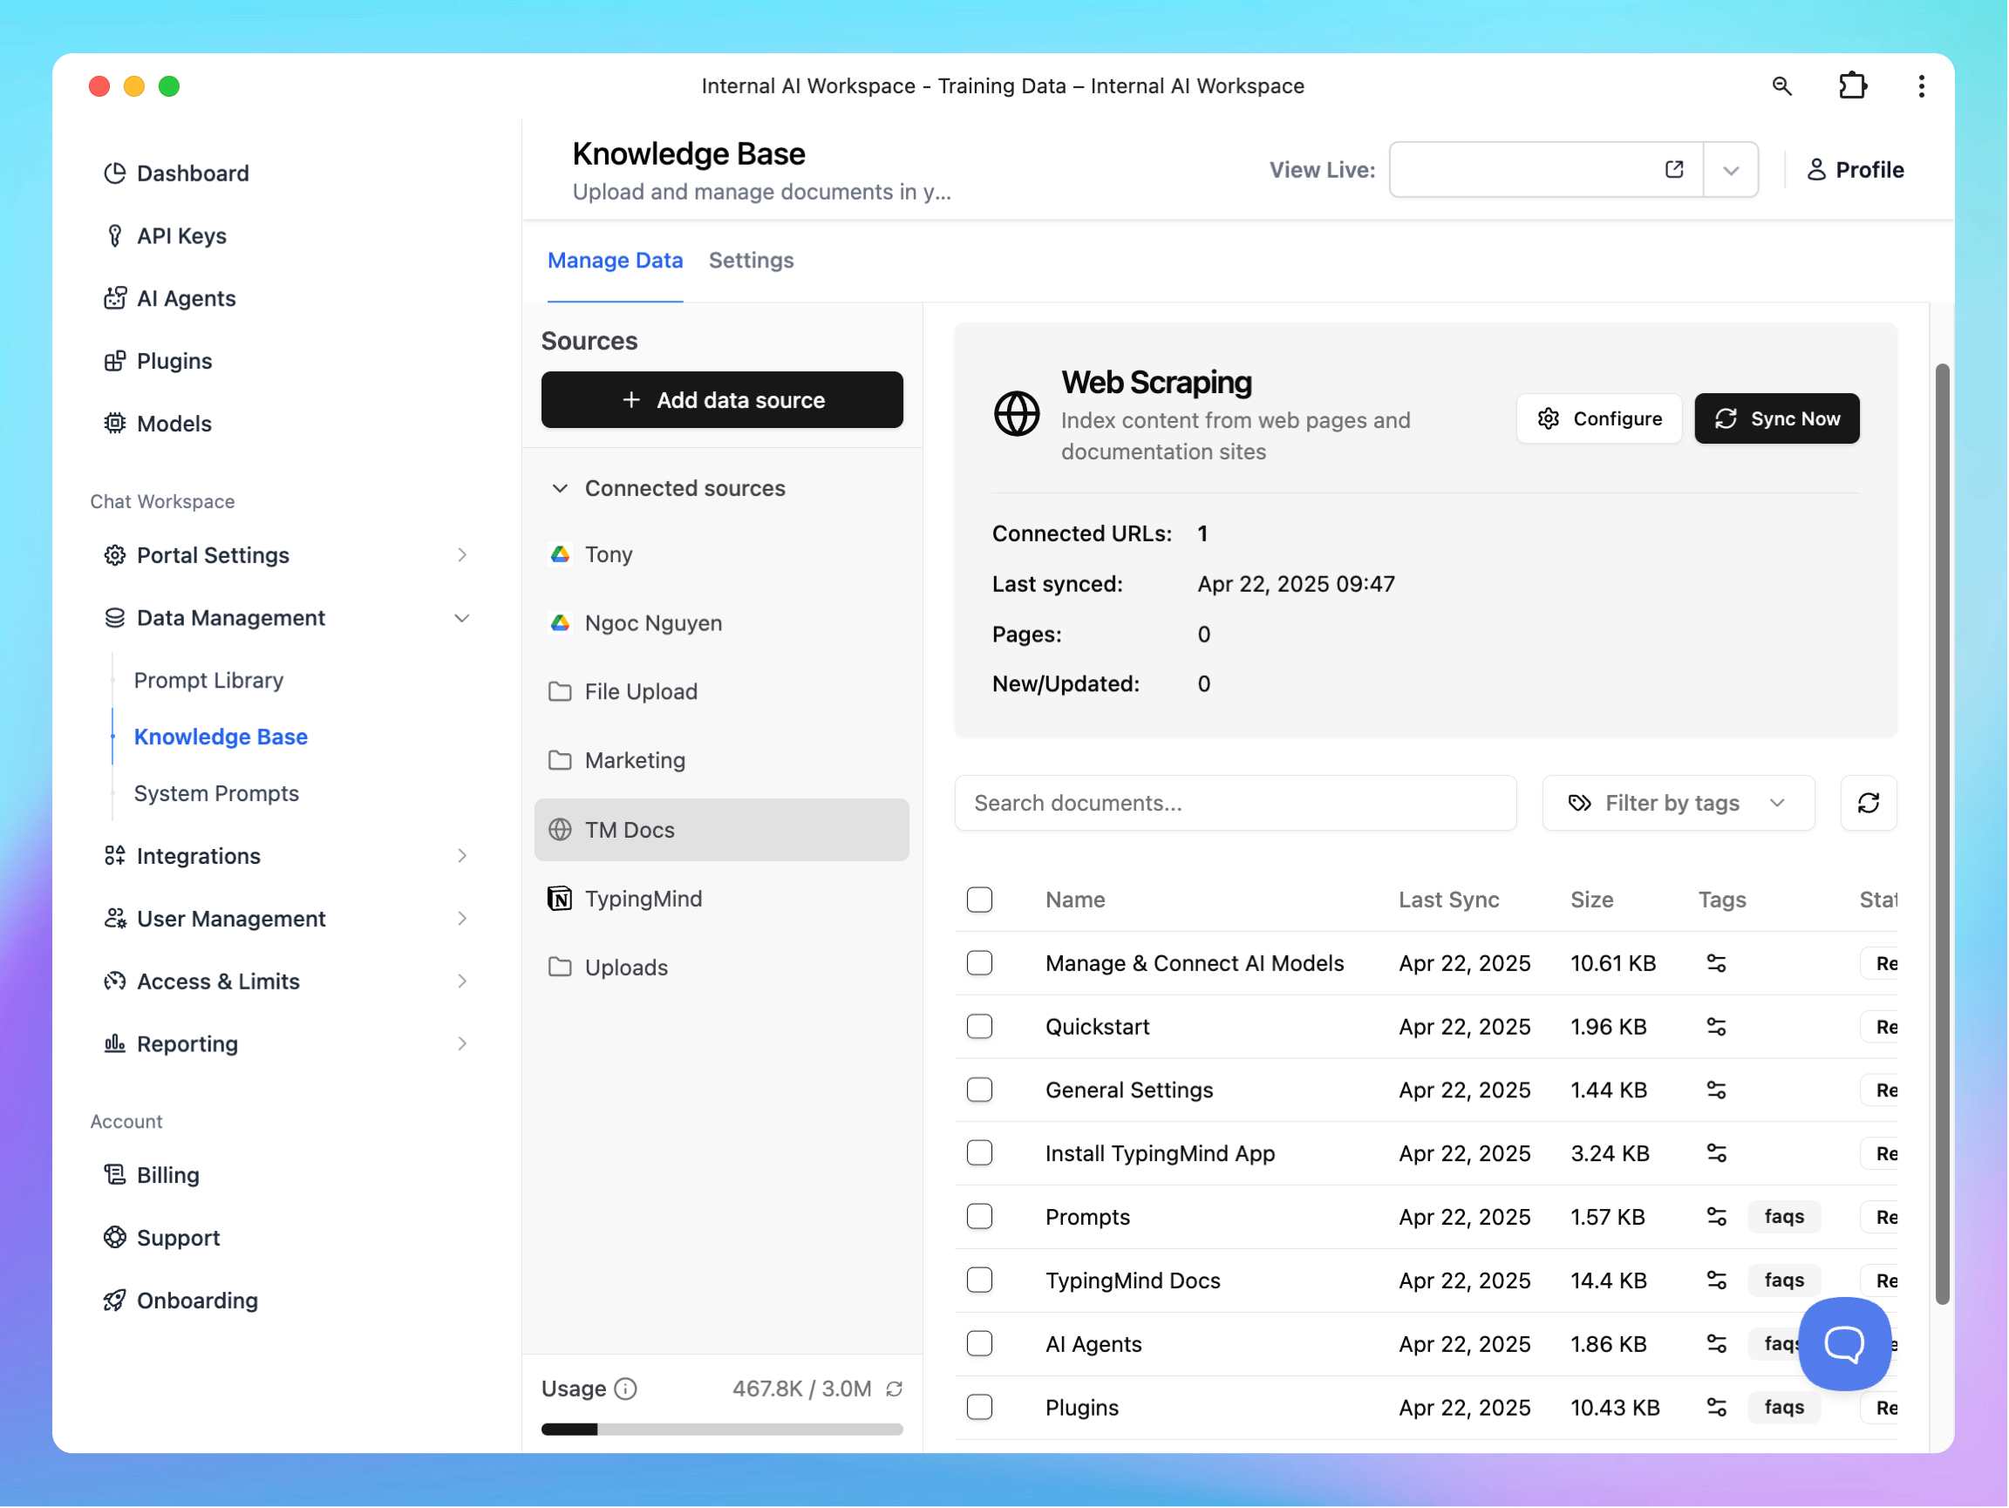This screenshot has height=1508, width=2009.
Task: Expand Access & Limits menu
Action: [x=287, y=982]
